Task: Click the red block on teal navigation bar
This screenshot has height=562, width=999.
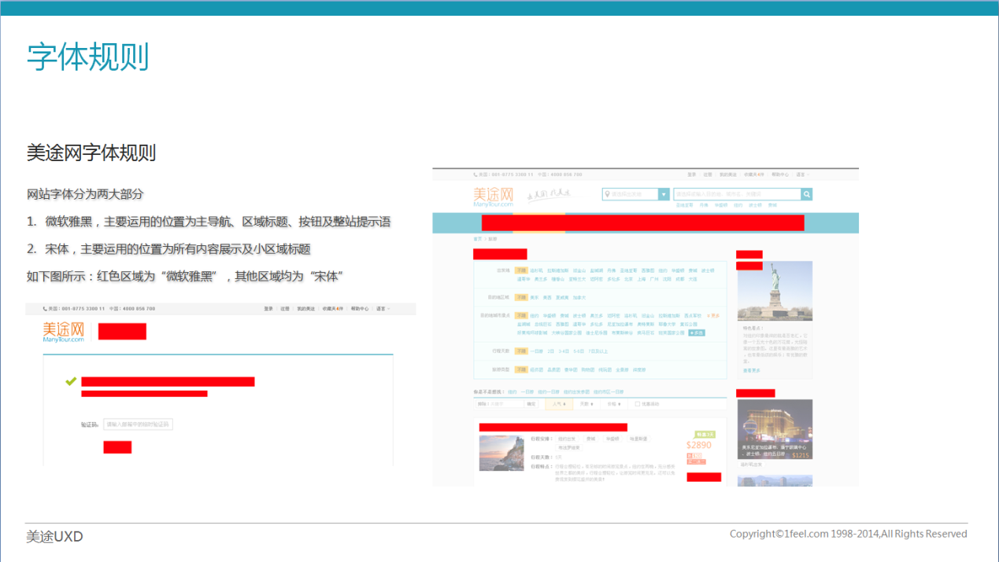Action: point(643,222)
